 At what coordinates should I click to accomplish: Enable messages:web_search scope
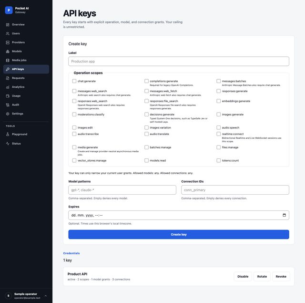coord(74,91)
